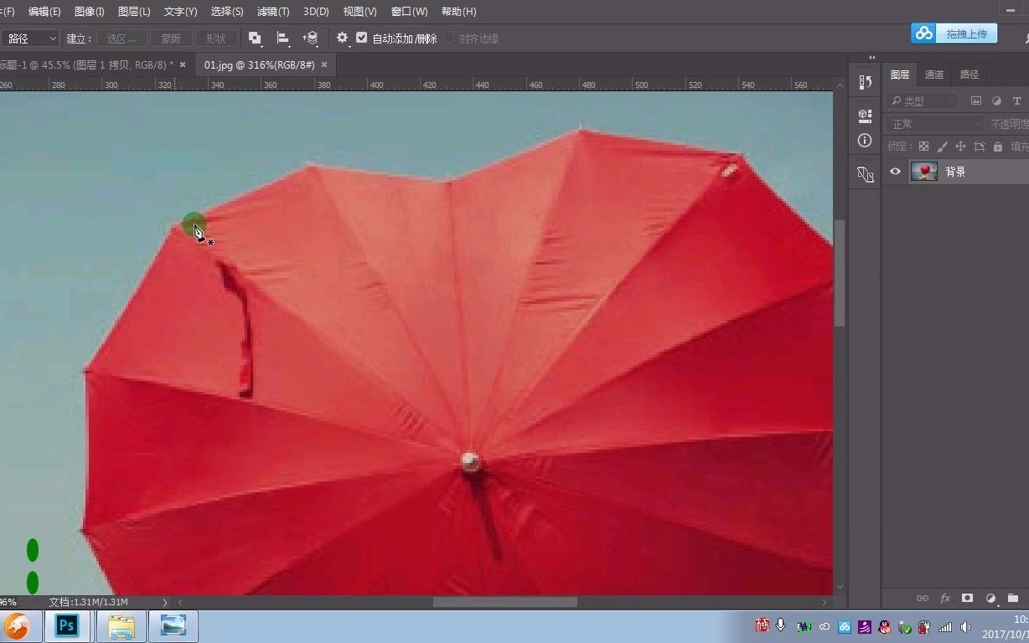Open the layer type filter 类型 dropdown
Screen dimensions: 1029x643
coord(922,100)
